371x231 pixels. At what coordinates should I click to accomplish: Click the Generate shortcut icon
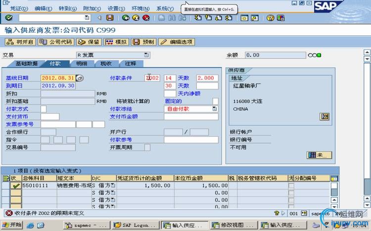(255, 18)
